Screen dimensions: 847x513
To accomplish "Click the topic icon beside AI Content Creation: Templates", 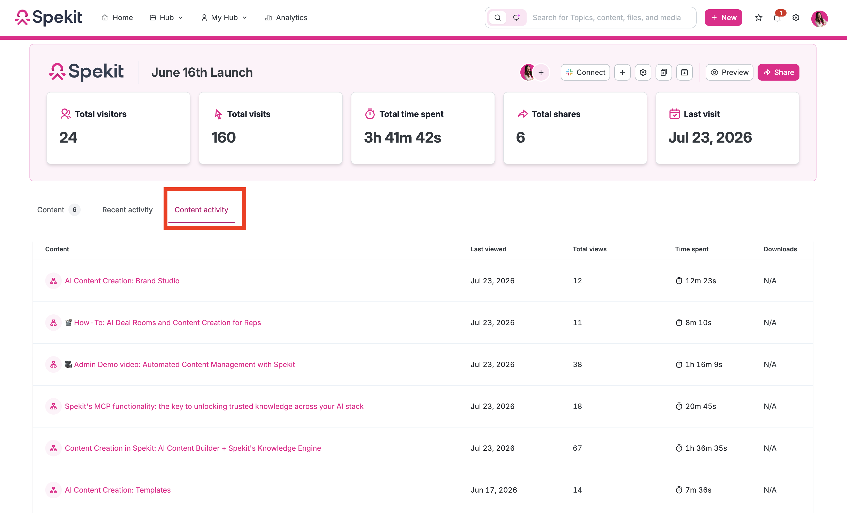I will click(x=53, y=490).
